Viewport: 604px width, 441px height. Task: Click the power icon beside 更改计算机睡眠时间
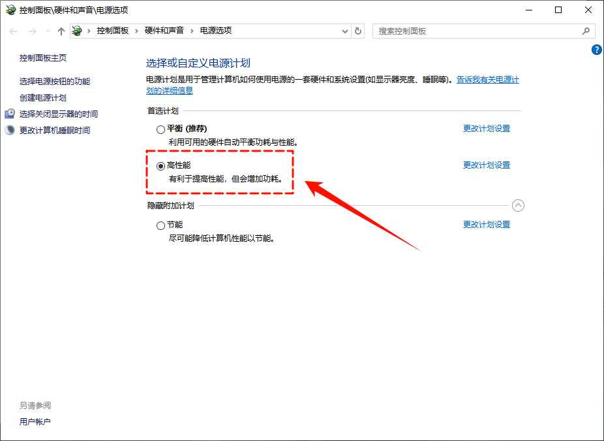click(x=9, y=129)
